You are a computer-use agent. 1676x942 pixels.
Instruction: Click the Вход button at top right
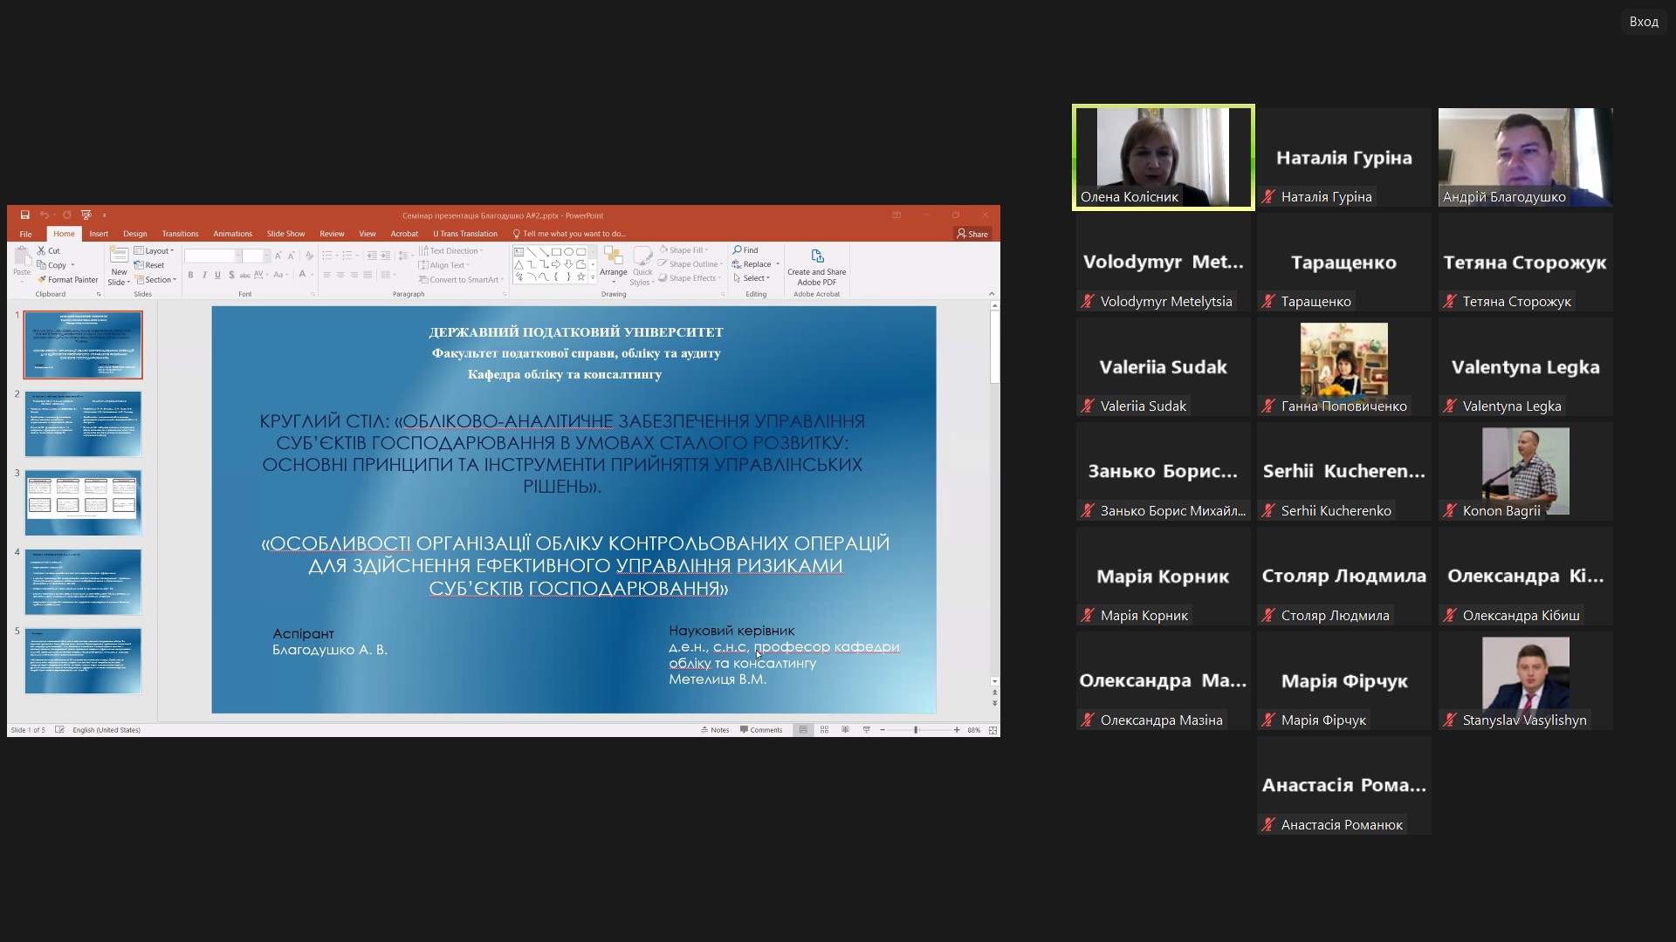[x=1644, y=22]
